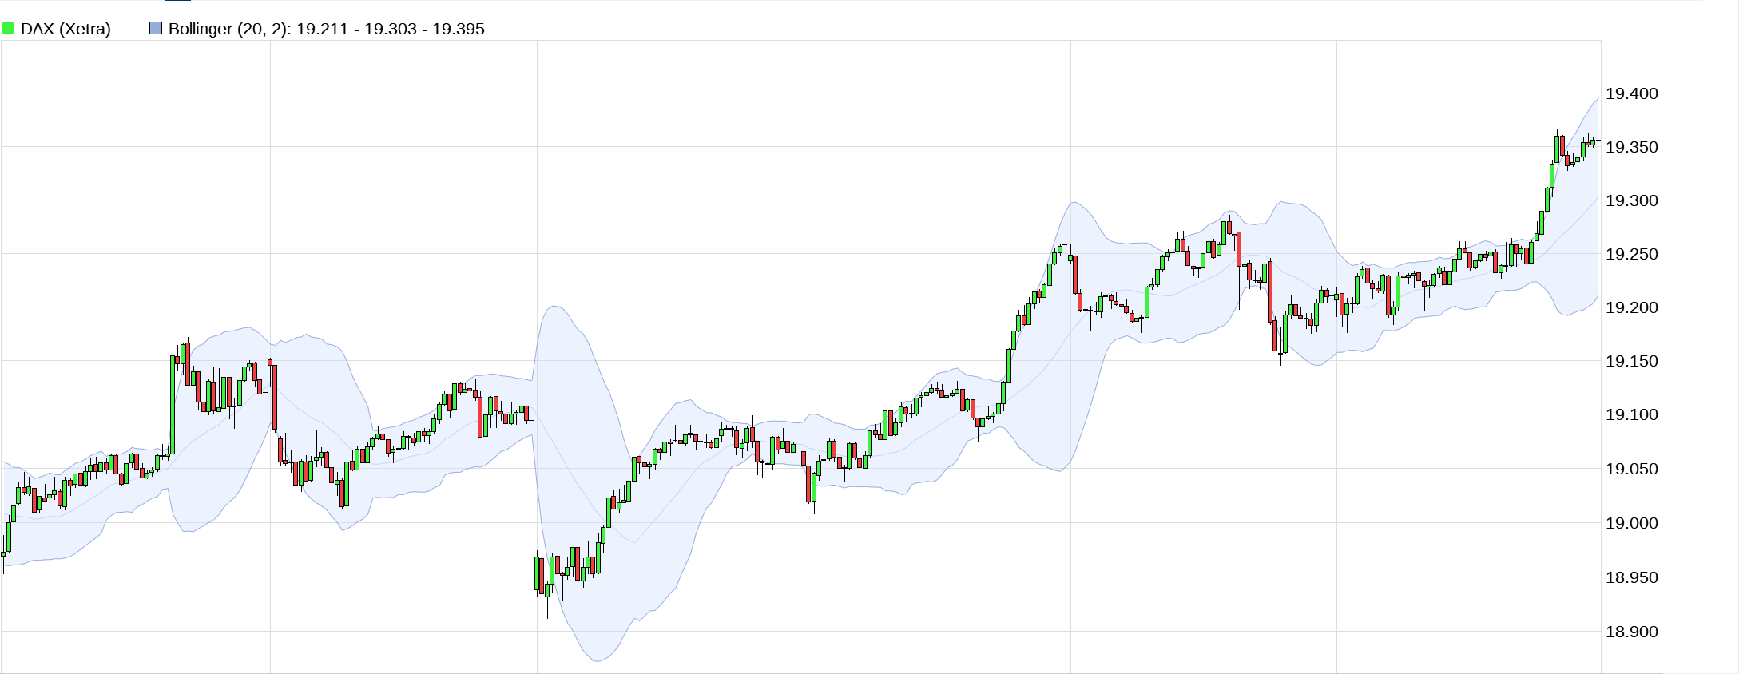Click the 18.900 price axis label
The image size is (1739, 674).
pyautogui.click(x=1631, y=632)
